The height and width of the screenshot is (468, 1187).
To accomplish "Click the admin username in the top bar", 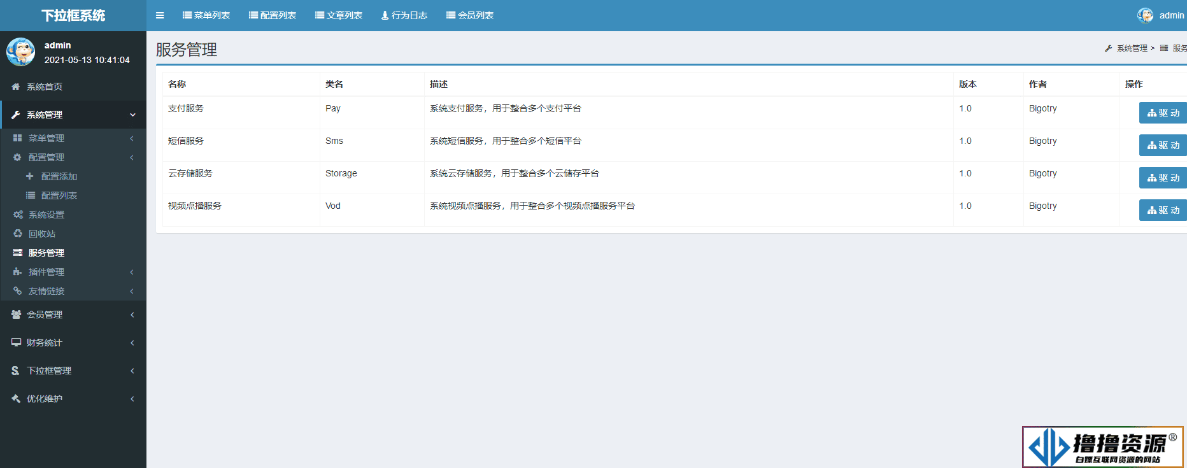I will tap(1172, 15).
